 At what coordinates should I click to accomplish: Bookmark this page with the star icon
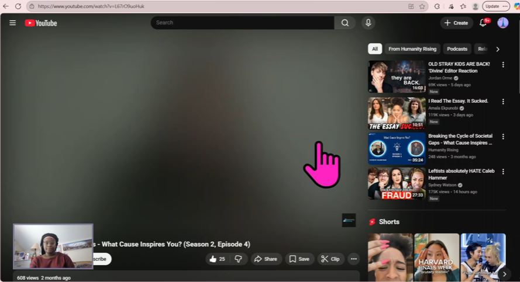(x=422, y=6)
